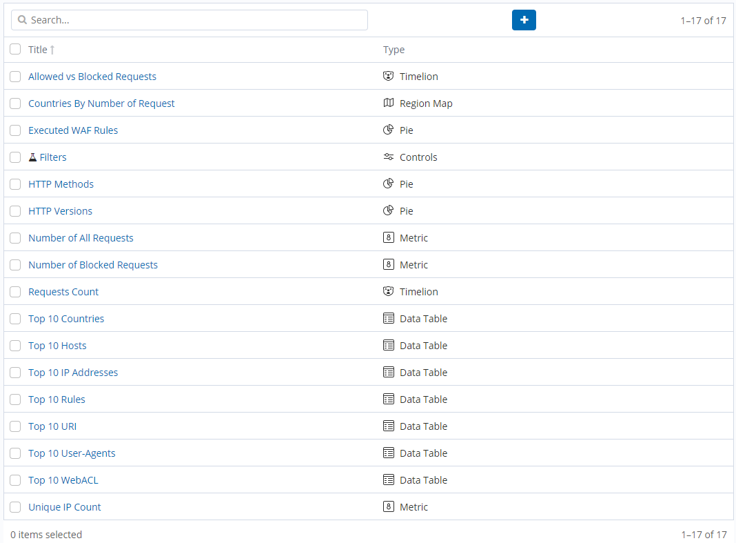
Task: Check the Countries By Number of Request checkbox
Action: coord(15,103)
